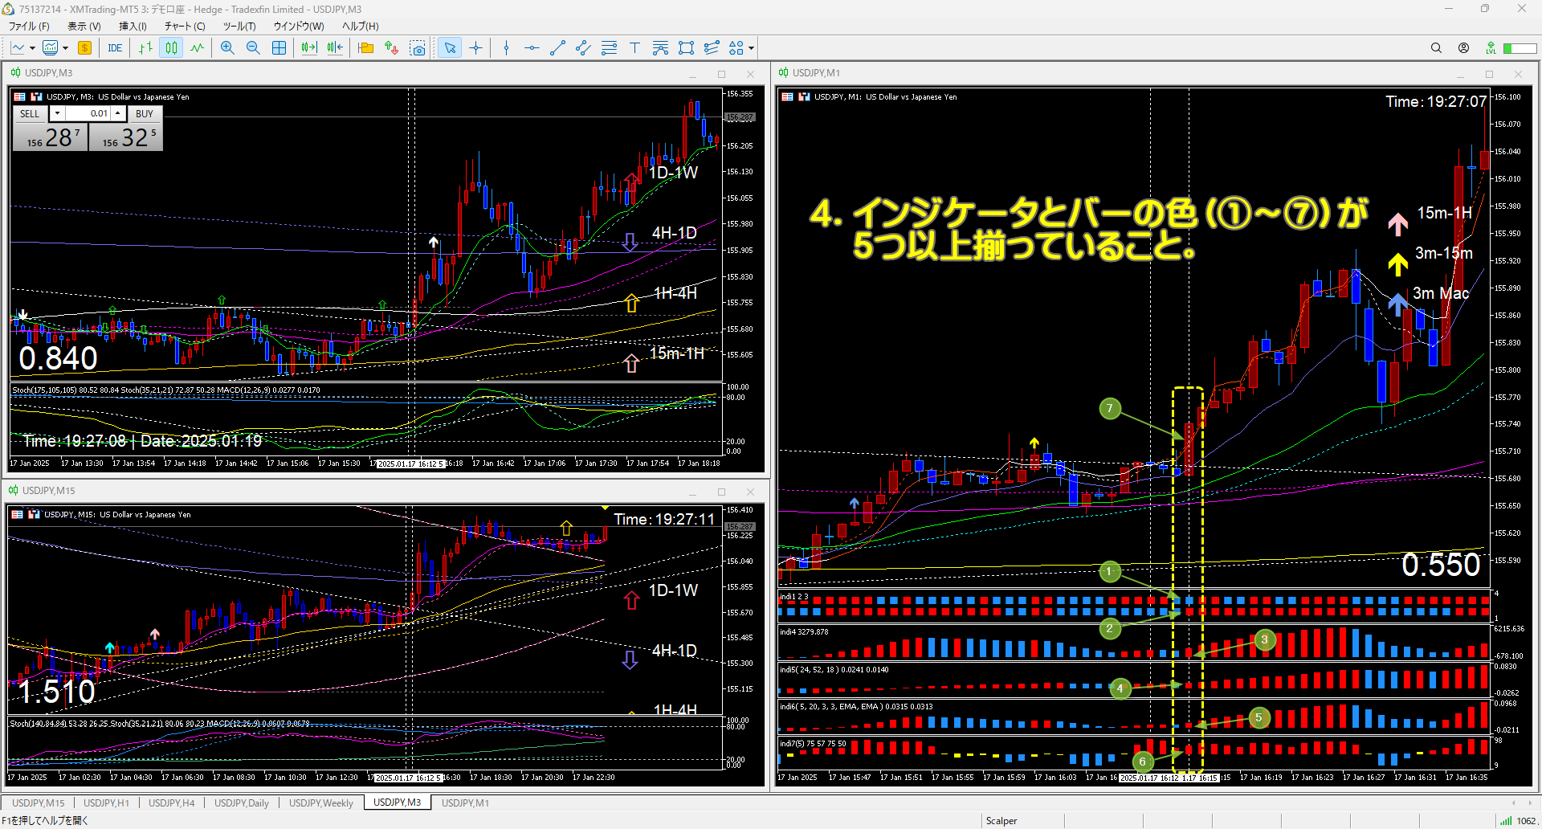
Task: Click the BUY button
Action: click(145, 113)
